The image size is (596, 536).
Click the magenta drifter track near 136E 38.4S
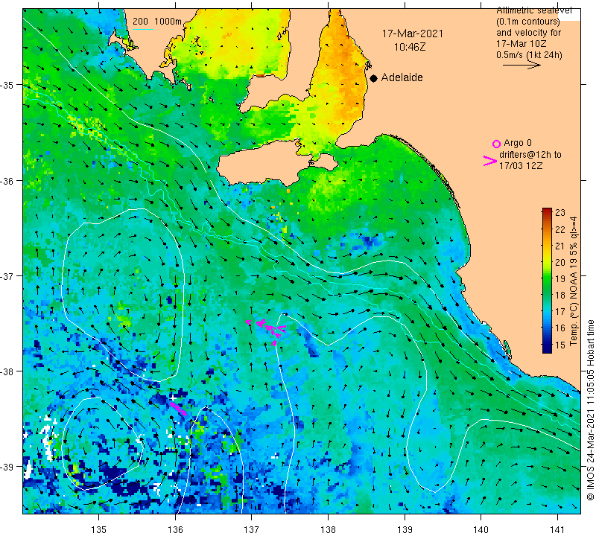click(178, 409)
